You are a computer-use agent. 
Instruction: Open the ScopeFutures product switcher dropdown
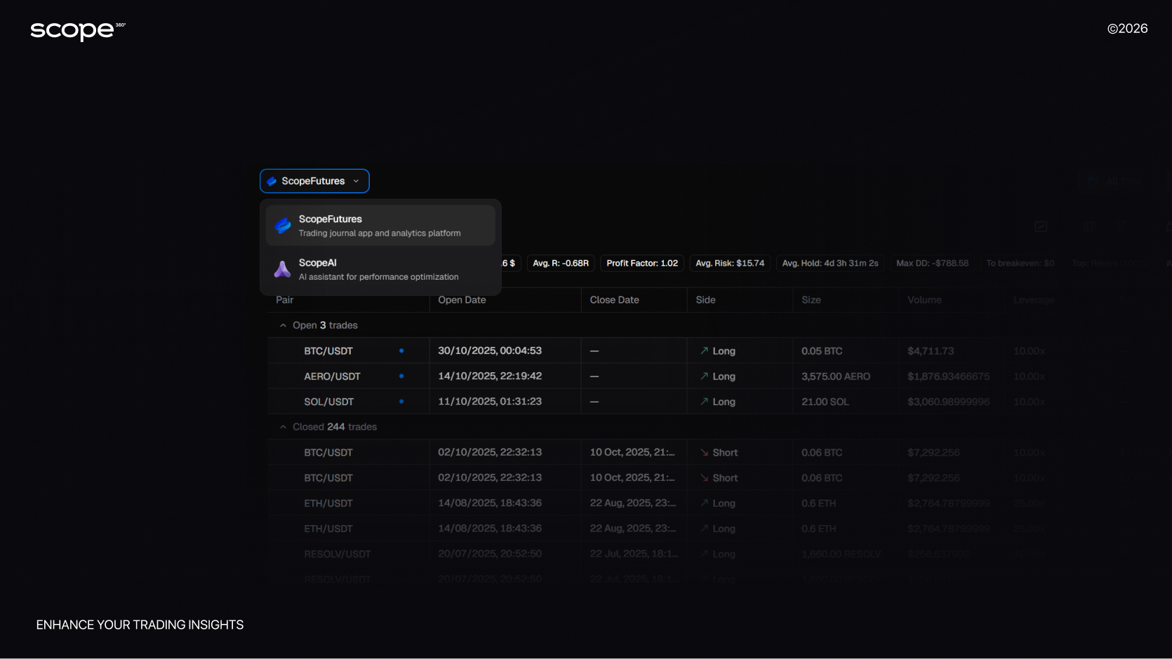point(314,181)
